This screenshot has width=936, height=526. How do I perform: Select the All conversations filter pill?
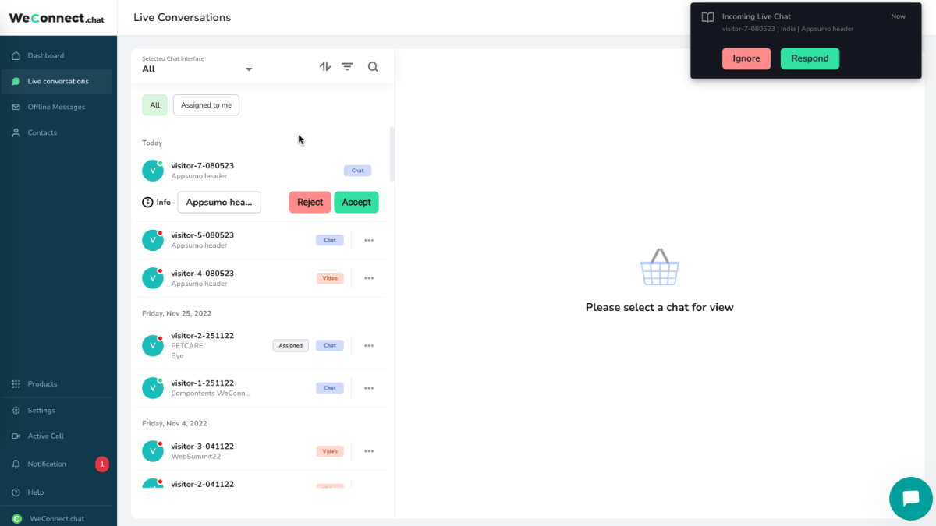[x=154, y=104]
